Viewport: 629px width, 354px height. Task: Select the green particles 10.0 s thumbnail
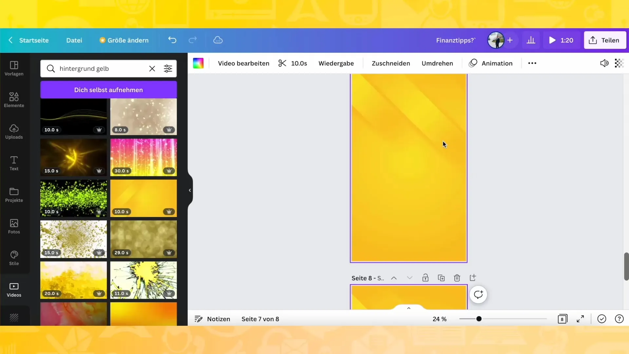(x=73, y=198)
